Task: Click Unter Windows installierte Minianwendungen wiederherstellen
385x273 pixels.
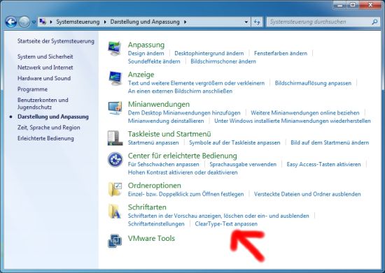Action: tap(292, 121)
